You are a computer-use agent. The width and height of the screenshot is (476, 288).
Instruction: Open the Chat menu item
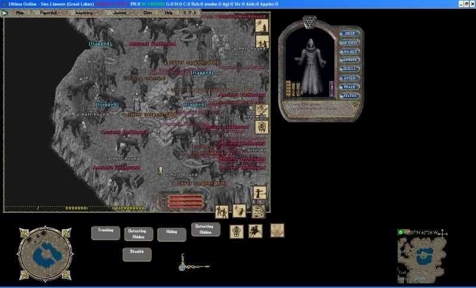pyautogui.click(x=148, y=13)
